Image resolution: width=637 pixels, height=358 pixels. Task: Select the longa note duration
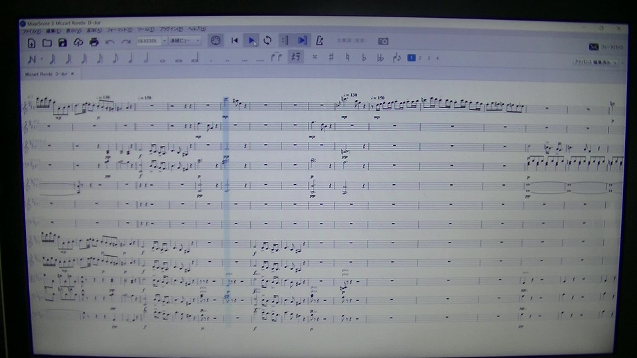coord(195,58)
